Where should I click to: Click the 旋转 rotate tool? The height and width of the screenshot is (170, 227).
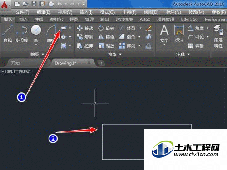[106, 28]
